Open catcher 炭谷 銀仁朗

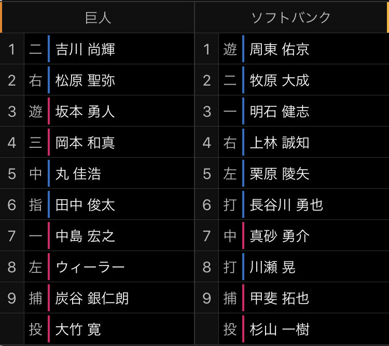pos(92,298)
